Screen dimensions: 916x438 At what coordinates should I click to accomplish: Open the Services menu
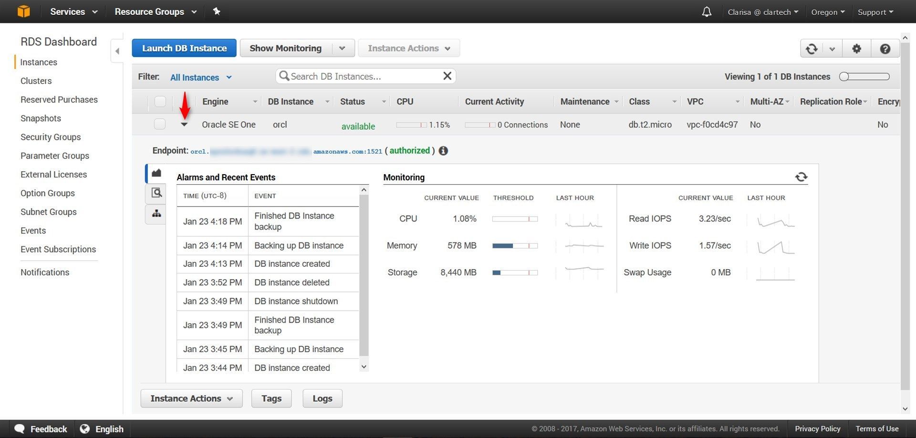coord(73,12)
